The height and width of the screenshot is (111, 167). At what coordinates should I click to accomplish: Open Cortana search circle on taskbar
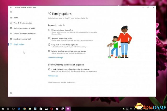pos(8,109)
